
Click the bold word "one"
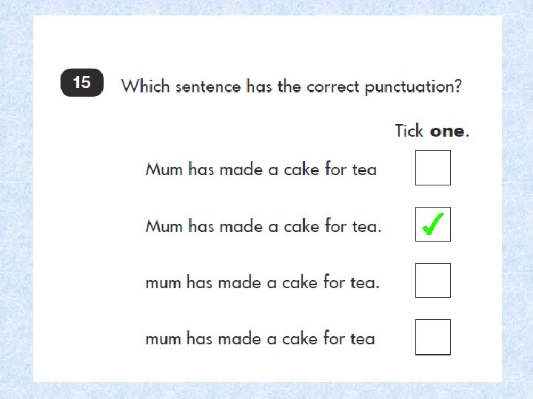(x=447, y=131)
